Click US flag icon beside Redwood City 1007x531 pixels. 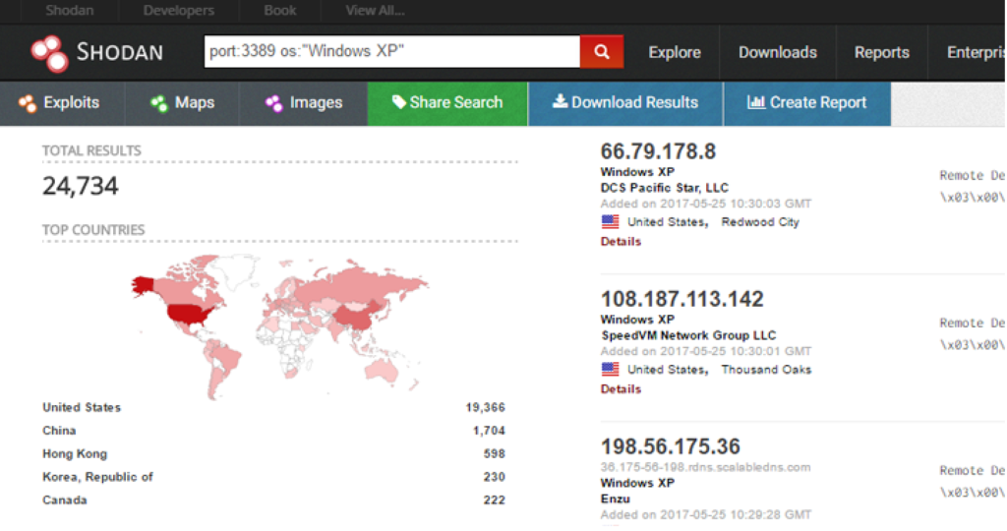[x=610, y=222]
